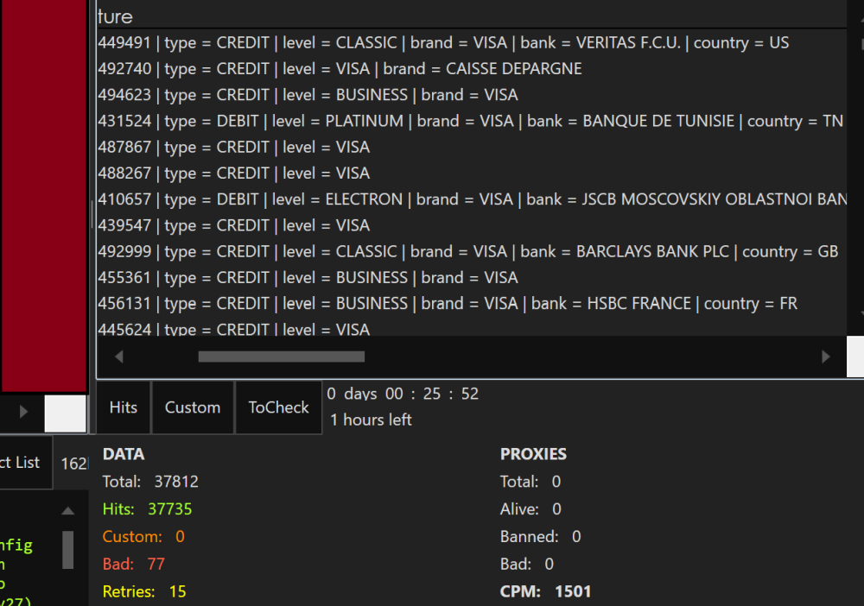Select the BARCLAYS BANK PLC row
This screenshot has height=606, width=864.
[467, 251]
